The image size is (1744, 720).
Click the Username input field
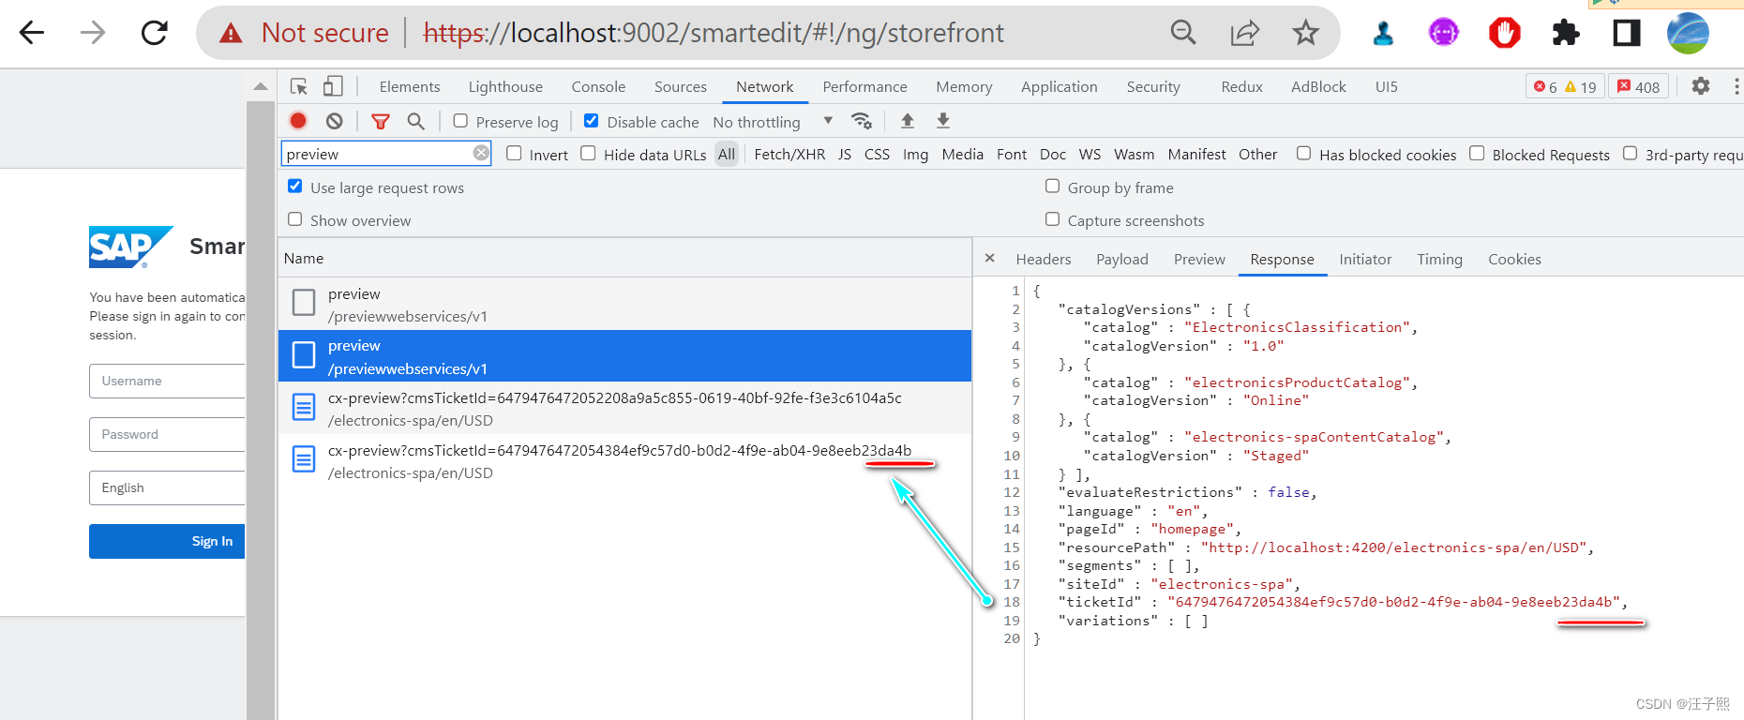pos(167,381)
